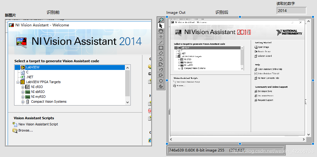
Task: Open Vision Assistant Tutorial in Image Out
Action: tap(269, 74)
